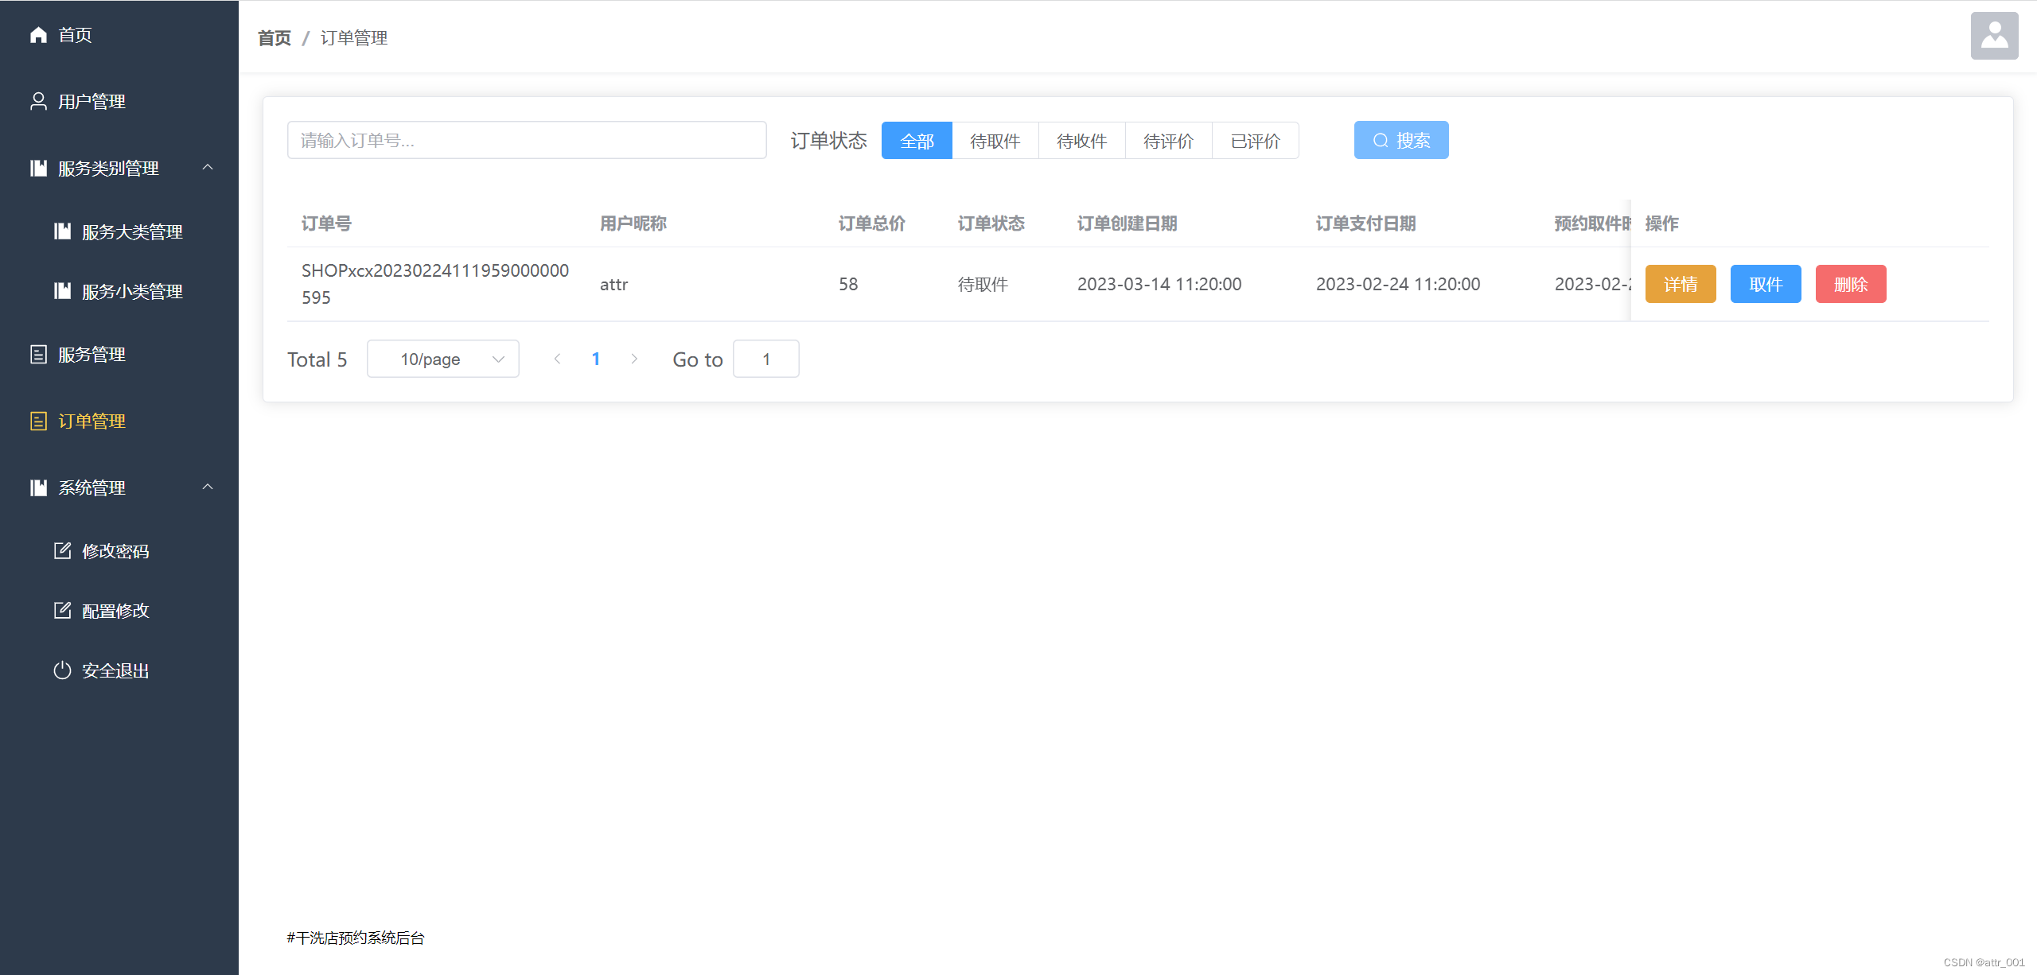Click the 修改密码 edit icon

coord(62,551)
